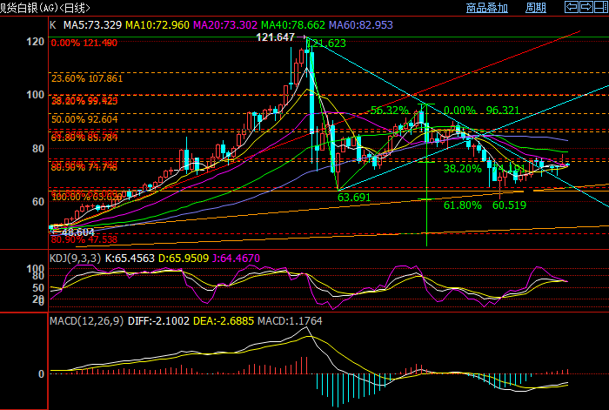The image size is (609, 410).
Task: Click the left arrow navigation icon
Action: click(x=572, y=8)
